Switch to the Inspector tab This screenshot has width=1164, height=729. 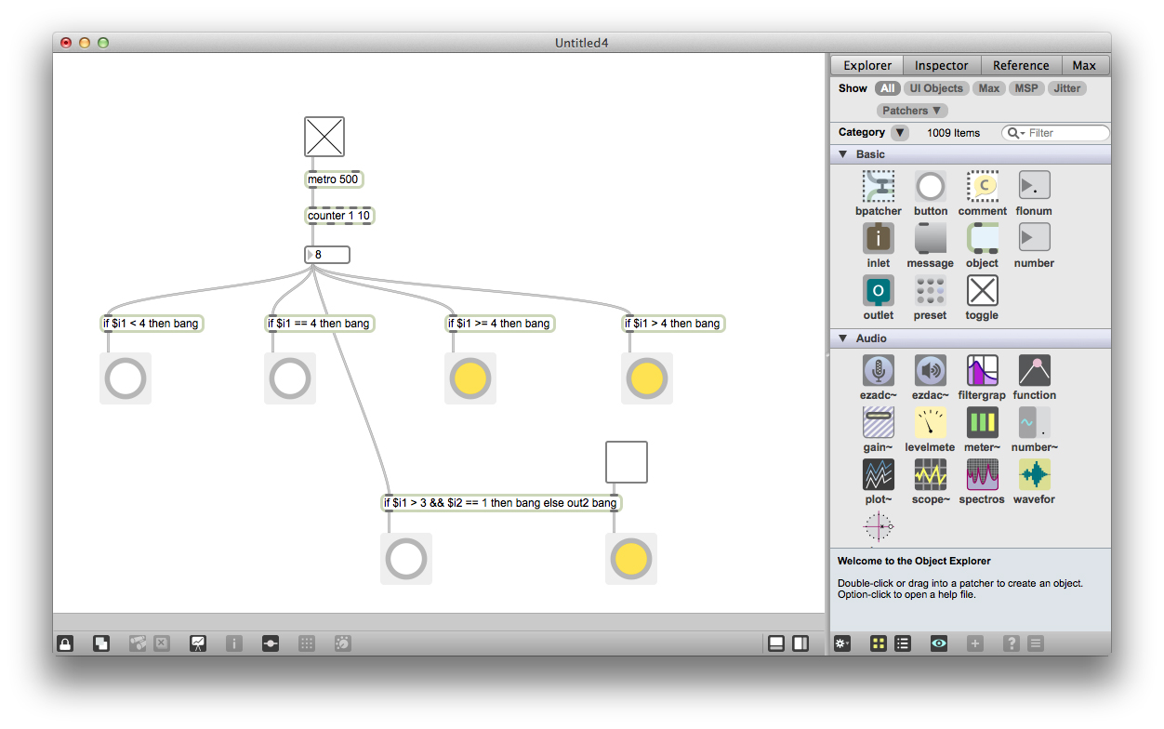pos(942,65)
